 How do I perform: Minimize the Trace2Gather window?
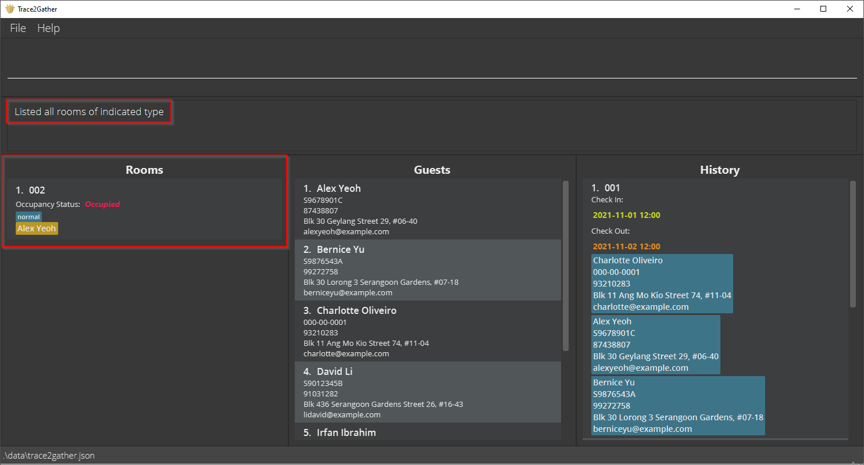pyautogui.click(x=797, y=9)
